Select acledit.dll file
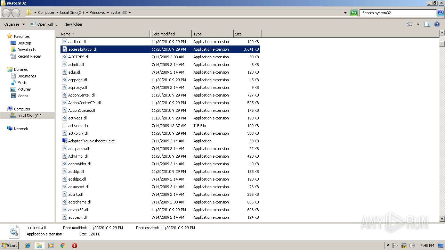This screenshot has width=445, height=250. 160,65
